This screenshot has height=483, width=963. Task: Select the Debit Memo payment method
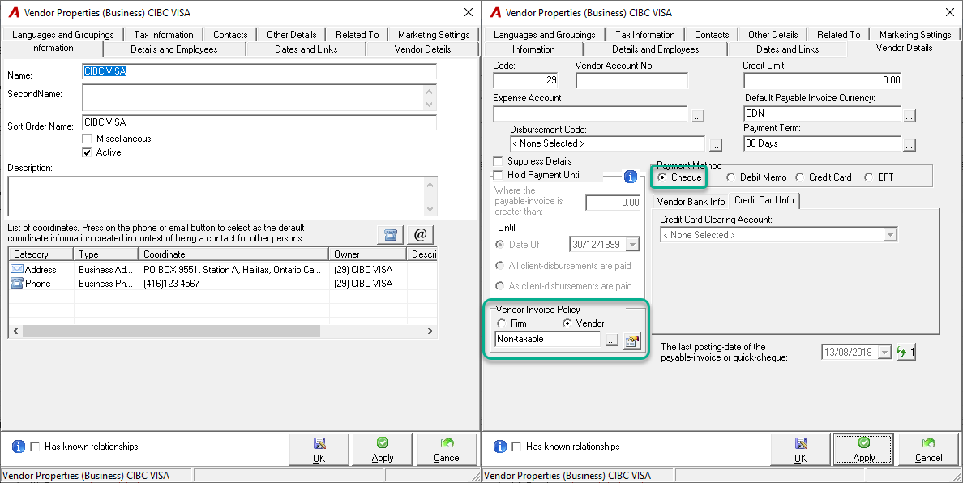(730, 177)
